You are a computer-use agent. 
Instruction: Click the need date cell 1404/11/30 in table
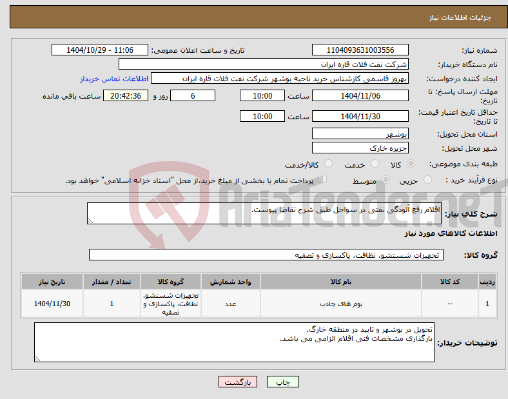(x=52, y=304)
